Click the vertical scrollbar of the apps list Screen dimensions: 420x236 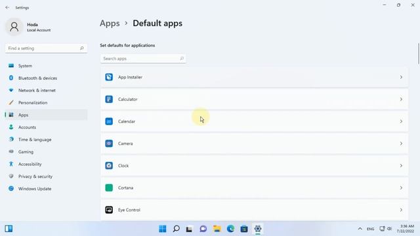(419, 54)
